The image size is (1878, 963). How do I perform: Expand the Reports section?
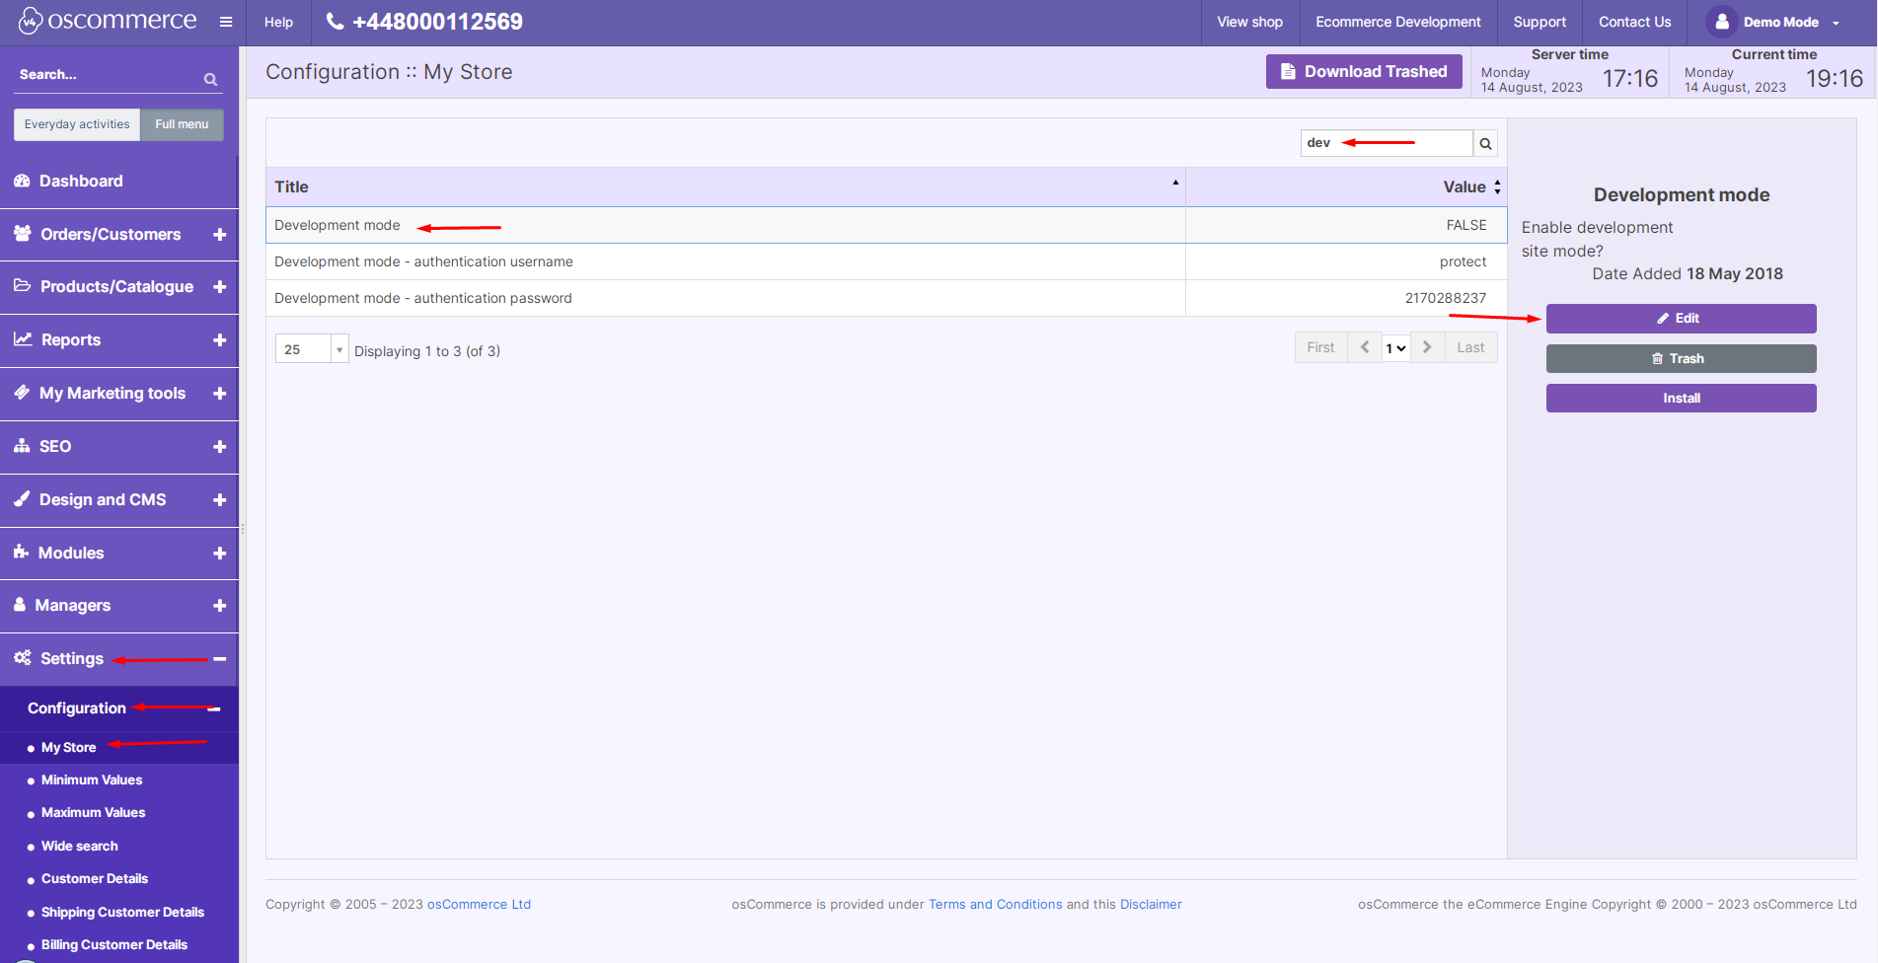[220, 340]
